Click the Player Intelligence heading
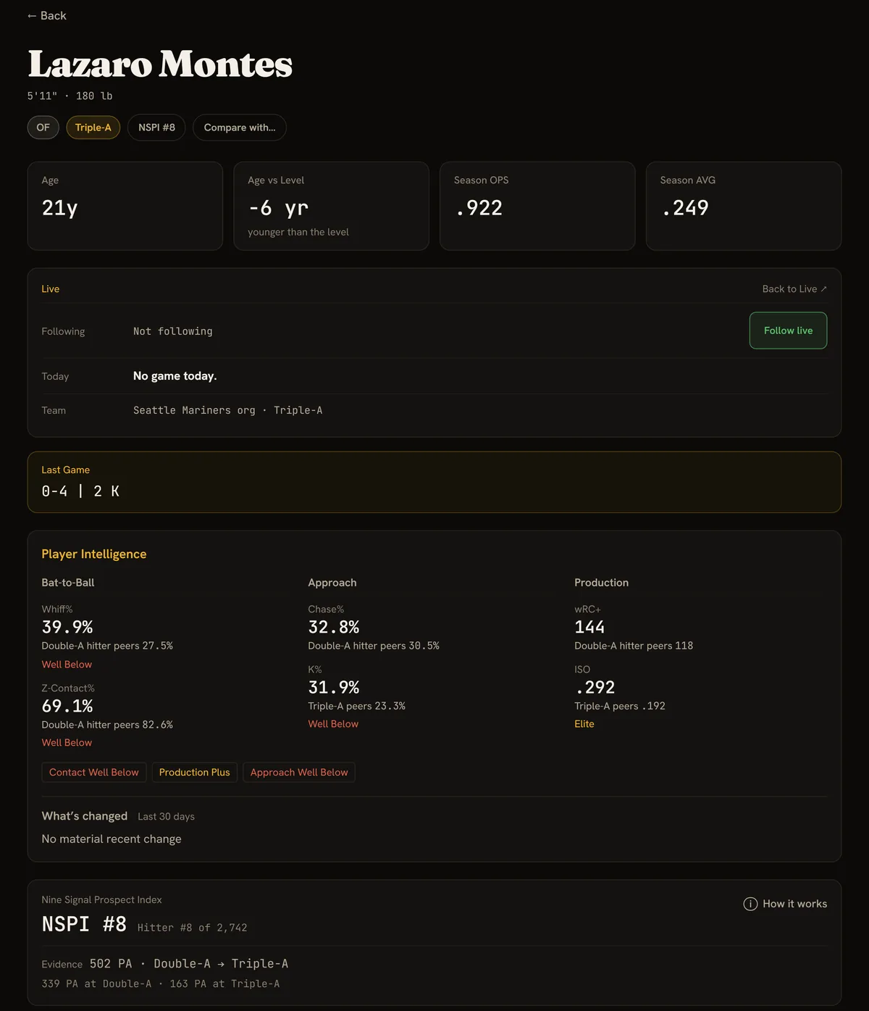869x1011 pixels. click(94, 554)
